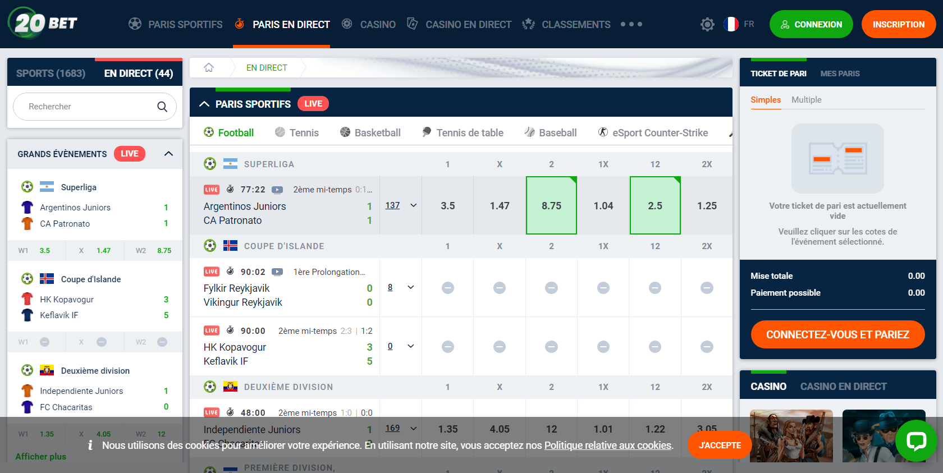Click the video stream icon for Argentinos Juniors
The height and width of the screenshot is (473, 943).
(x=277, y=190)
